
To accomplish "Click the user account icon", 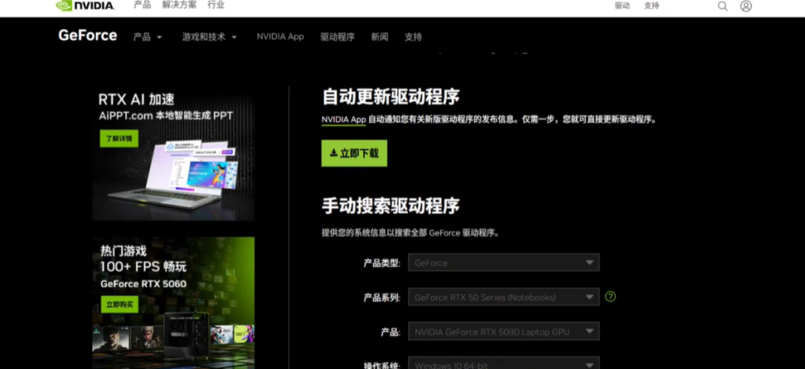I will pyautogui.click(x=745, y=6).
